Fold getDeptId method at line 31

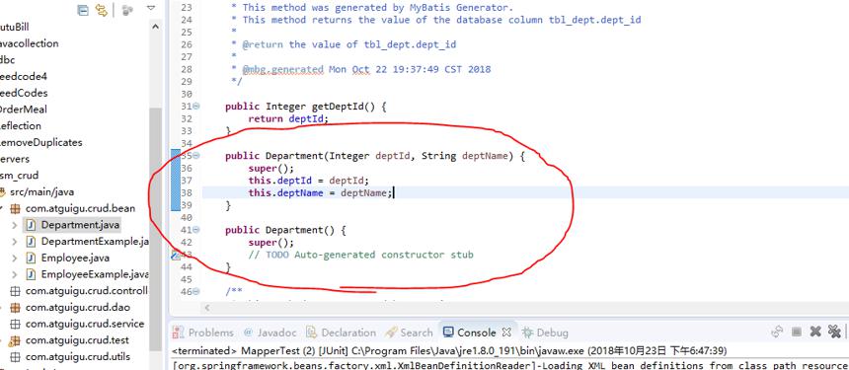pyautogui.click(x=196, y=107)
